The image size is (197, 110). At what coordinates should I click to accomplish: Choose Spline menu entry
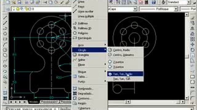[x=90, y=60]
